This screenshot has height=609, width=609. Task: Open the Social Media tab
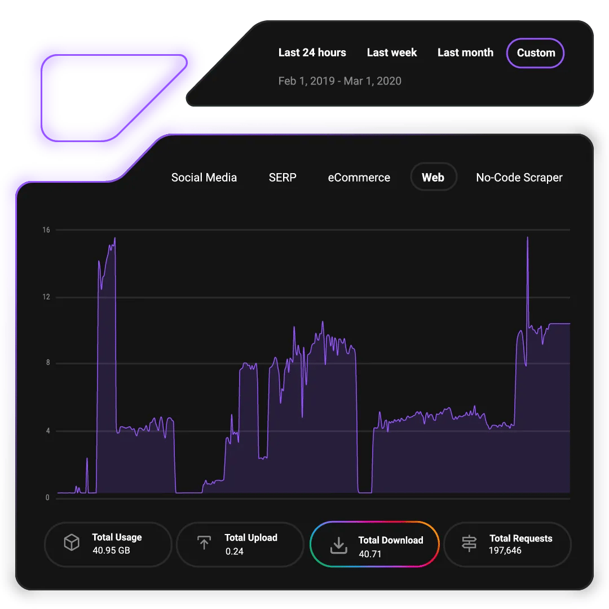point(204,178)
